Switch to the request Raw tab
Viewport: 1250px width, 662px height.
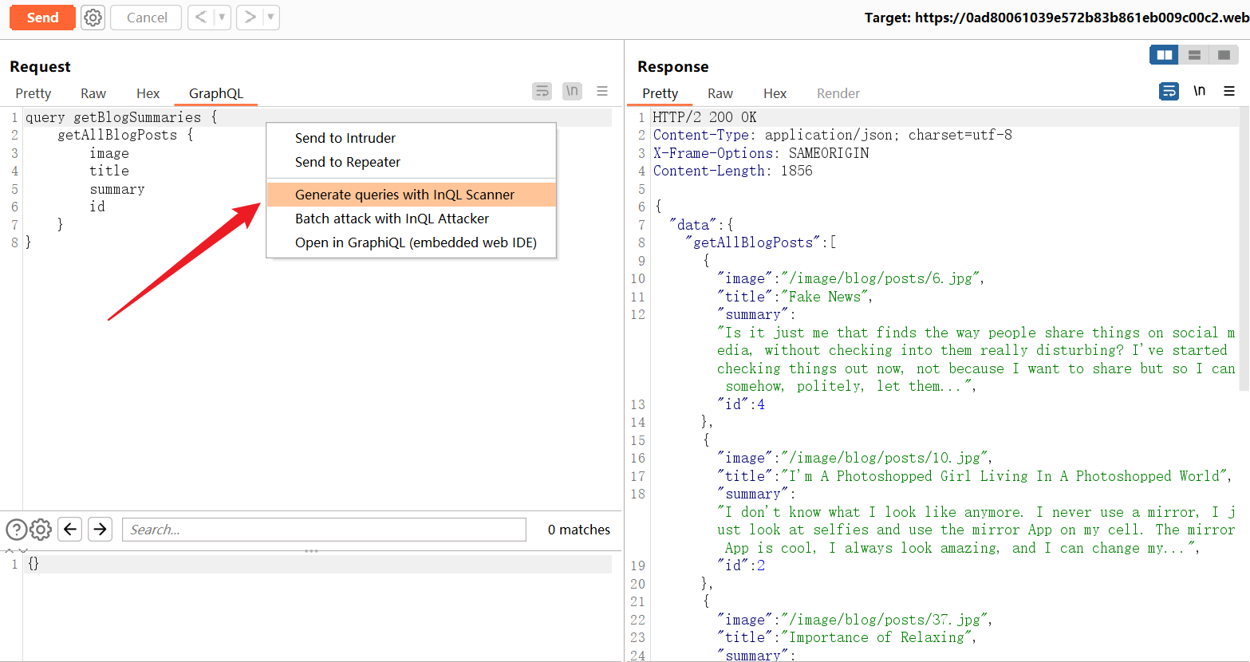tap(93, 93)
